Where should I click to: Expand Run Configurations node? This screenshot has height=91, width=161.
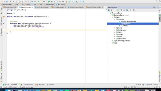[113, 41]
